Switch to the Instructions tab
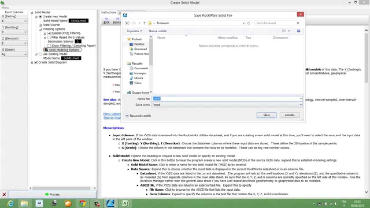 coord(109,12)
